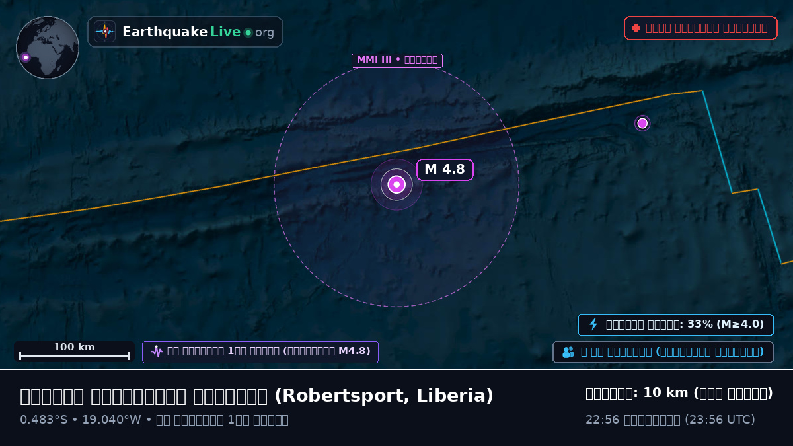Click the red alert badge
The height and width of the screenshot is (446, 793).
700,28
